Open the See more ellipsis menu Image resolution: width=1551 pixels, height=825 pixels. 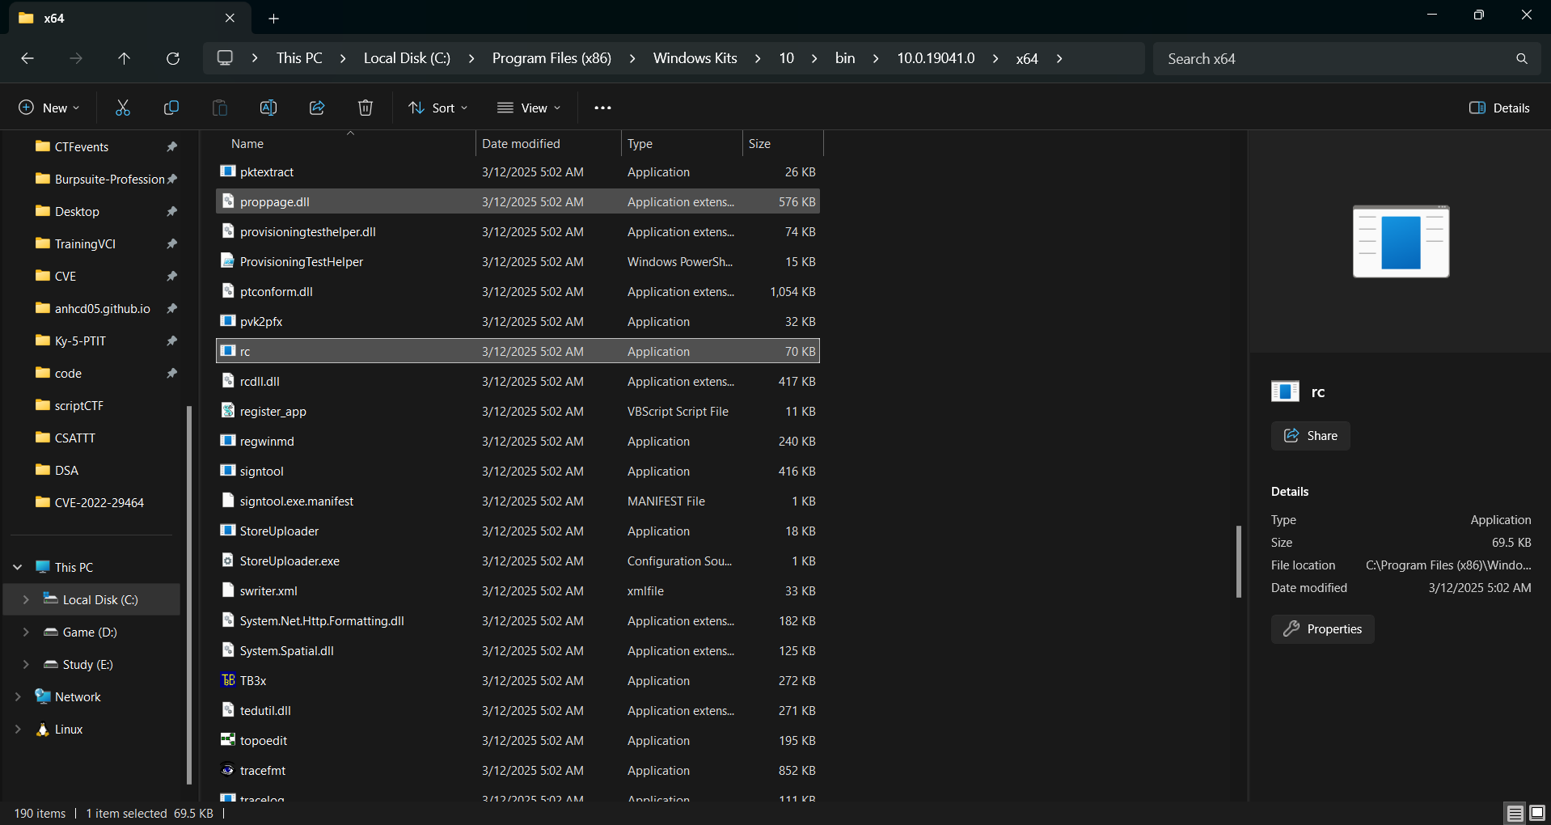coord(602,108)
